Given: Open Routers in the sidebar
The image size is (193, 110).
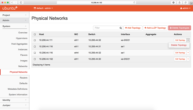Looking at the screenshot, I should pyautogui.click(x=24, y=78).
